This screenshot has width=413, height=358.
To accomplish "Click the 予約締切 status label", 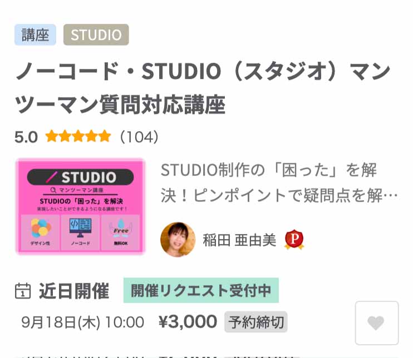I will coord(256,322).
